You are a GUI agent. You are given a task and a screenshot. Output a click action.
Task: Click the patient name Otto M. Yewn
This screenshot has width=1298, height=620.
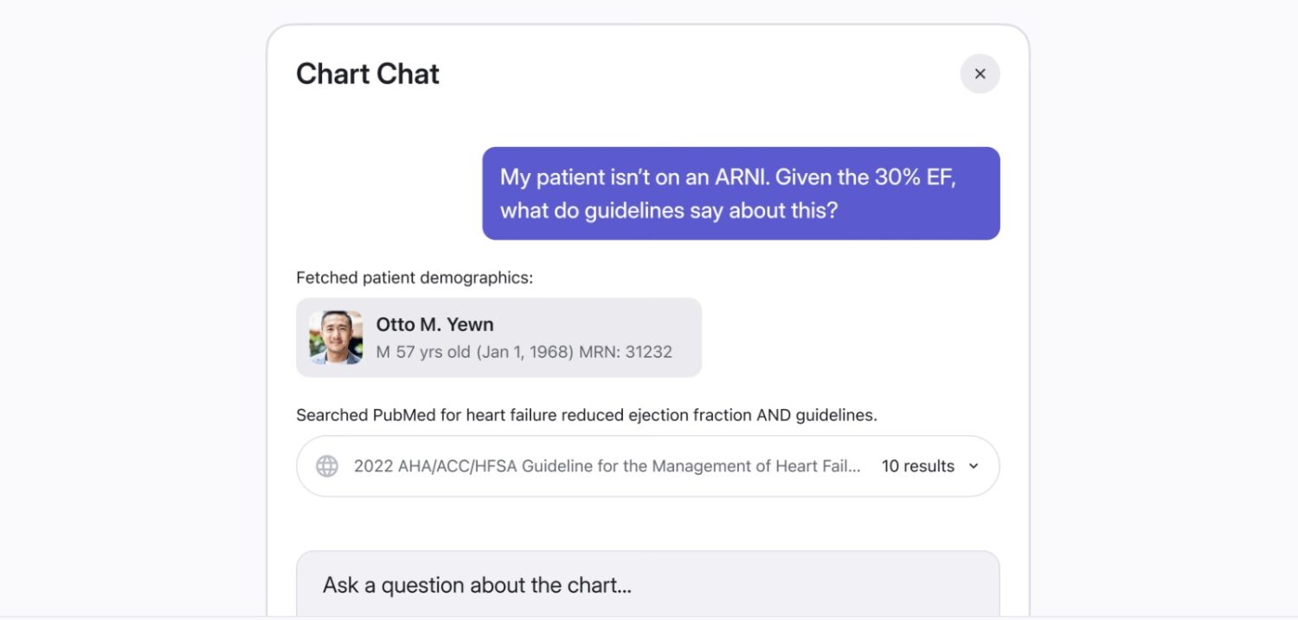434,324
